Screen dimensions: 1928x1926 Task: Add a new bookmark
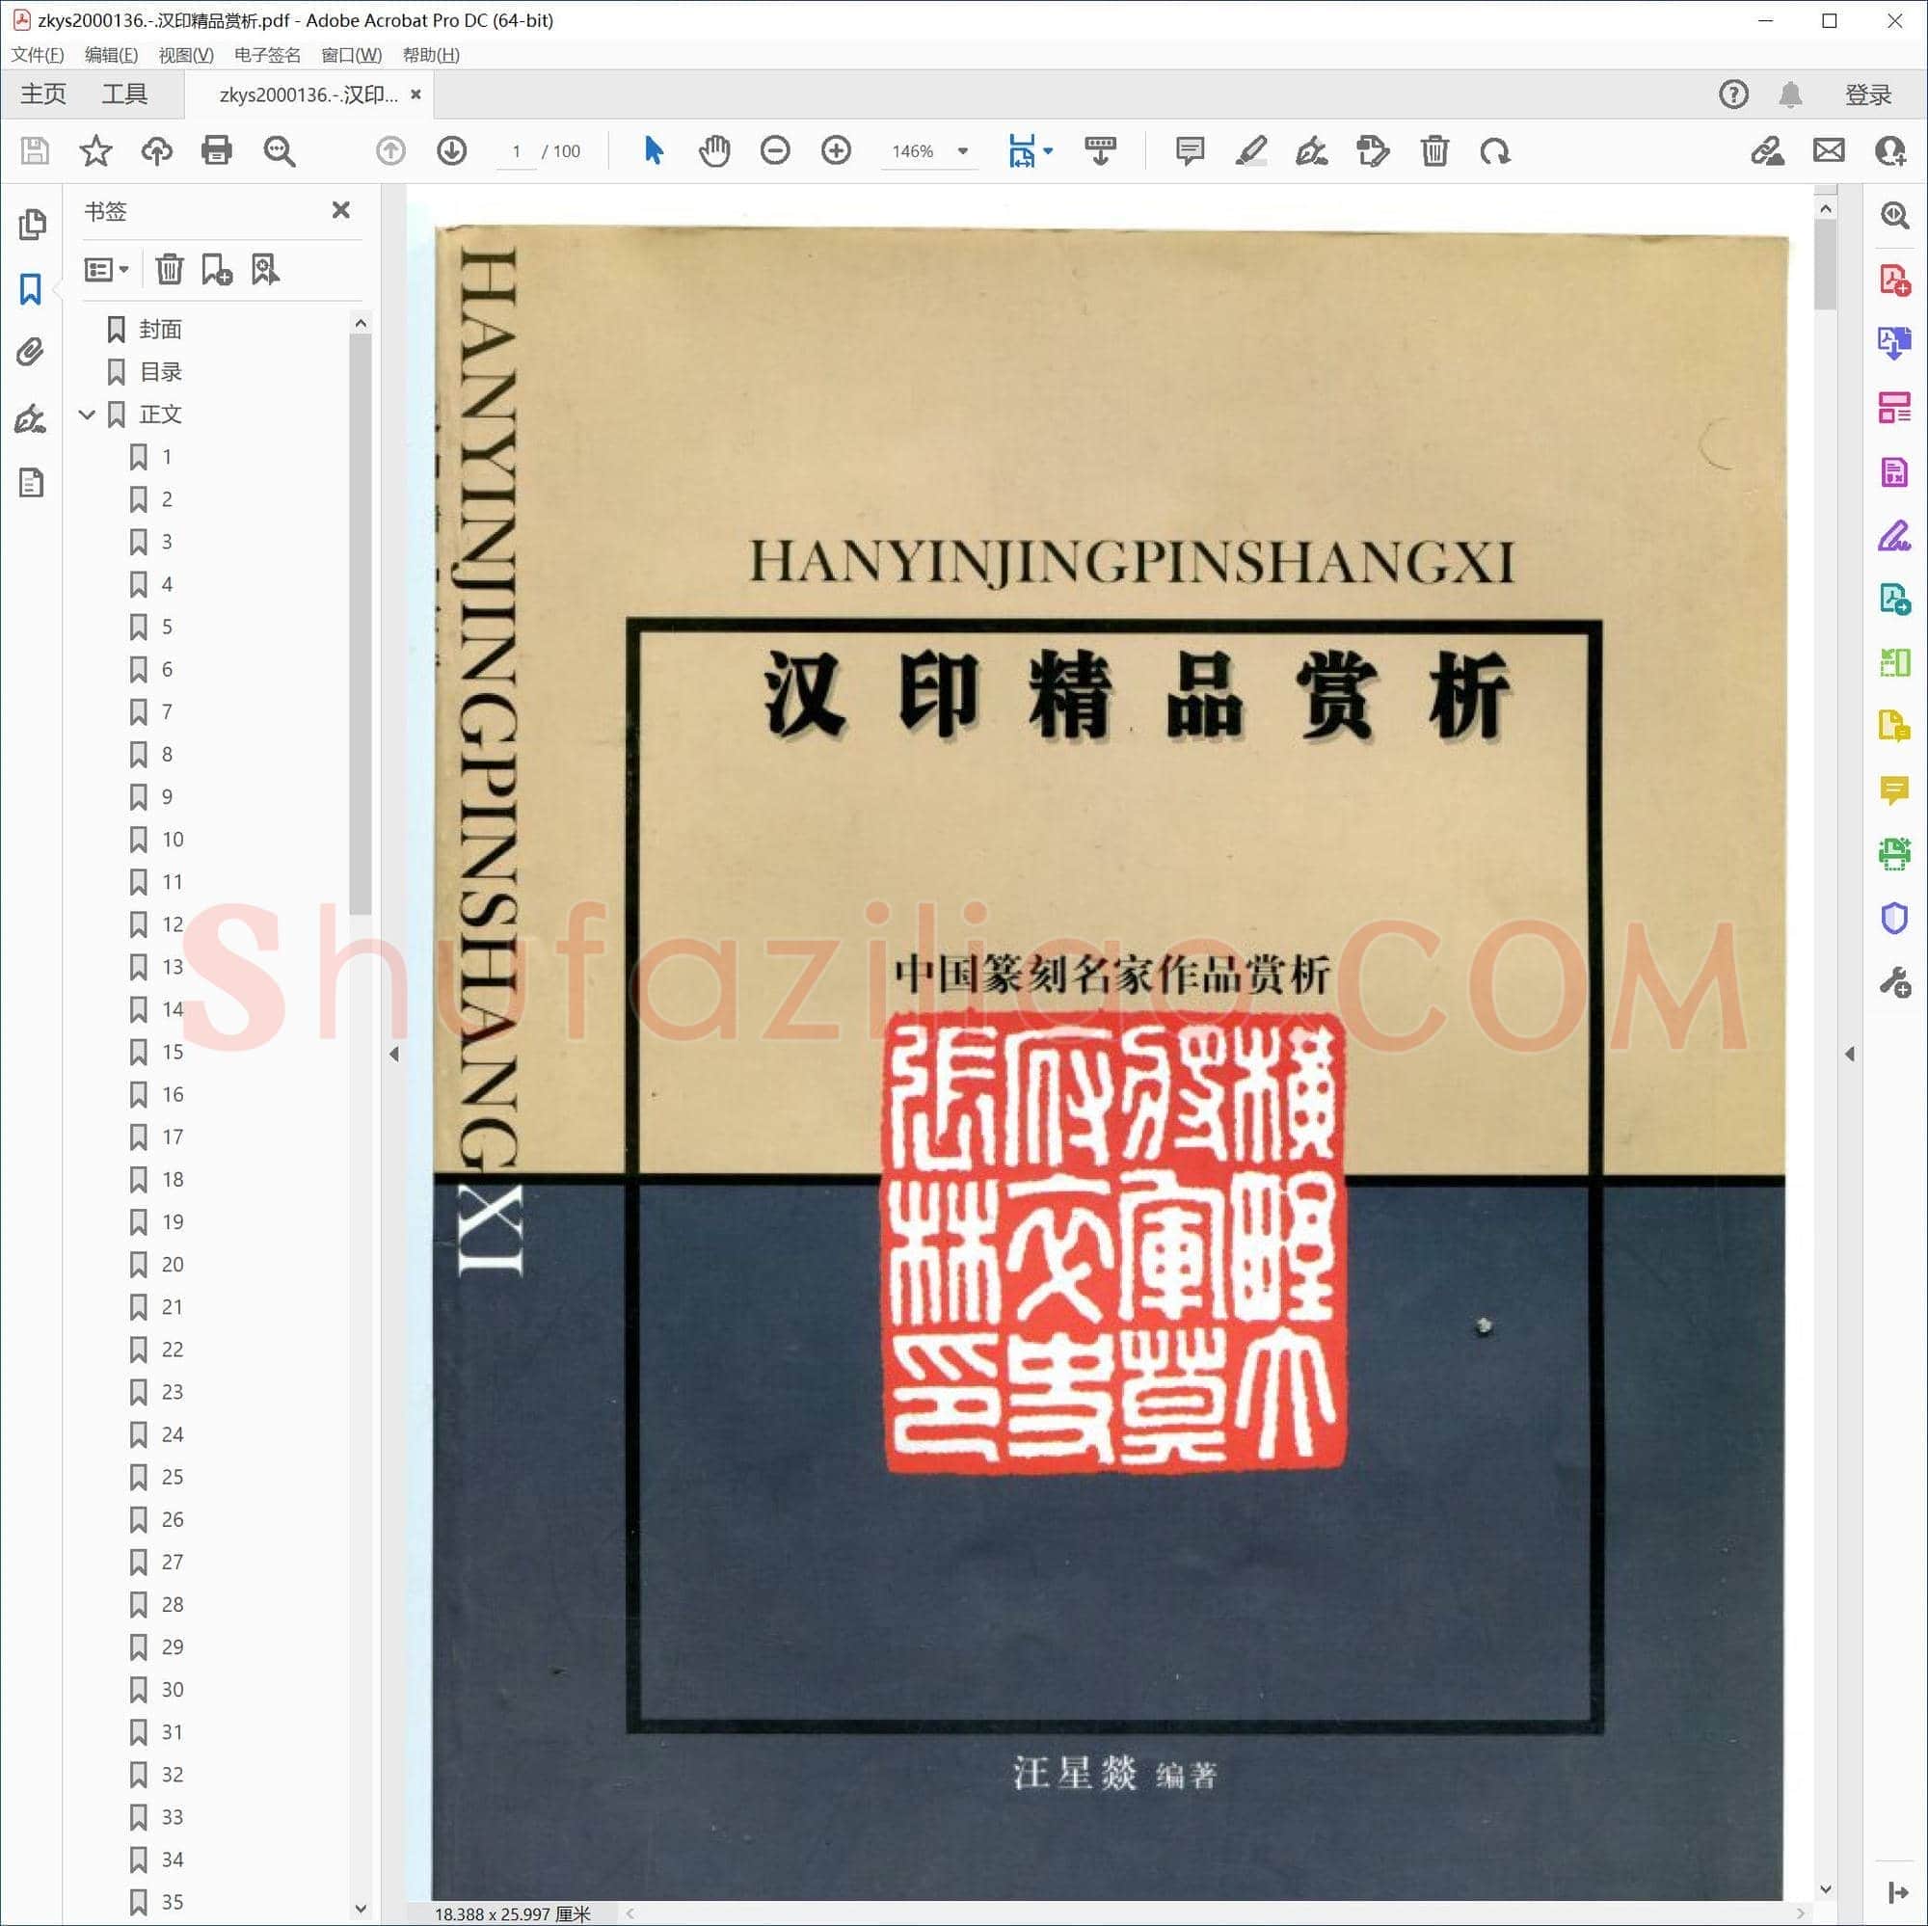tap(217, 270)
